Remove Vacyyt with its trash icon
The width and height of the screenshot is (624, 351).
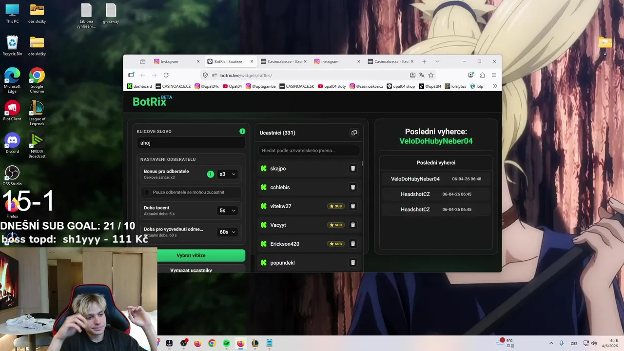tap(353, 225)
